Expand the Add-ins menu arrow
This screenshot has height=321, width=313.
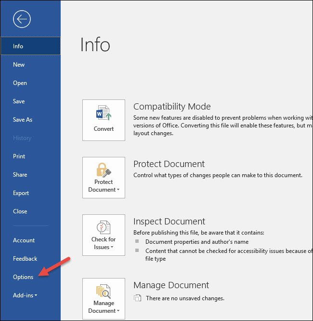click(36, 295)
